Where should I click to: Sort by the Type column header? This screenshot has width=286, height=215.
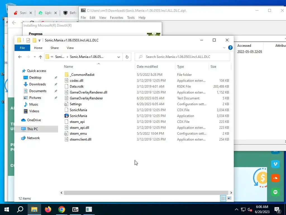[x=192, y=67]
